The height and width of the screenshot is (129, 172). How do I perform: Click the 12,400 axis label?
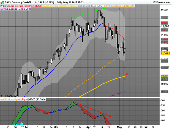click(164, 10)
